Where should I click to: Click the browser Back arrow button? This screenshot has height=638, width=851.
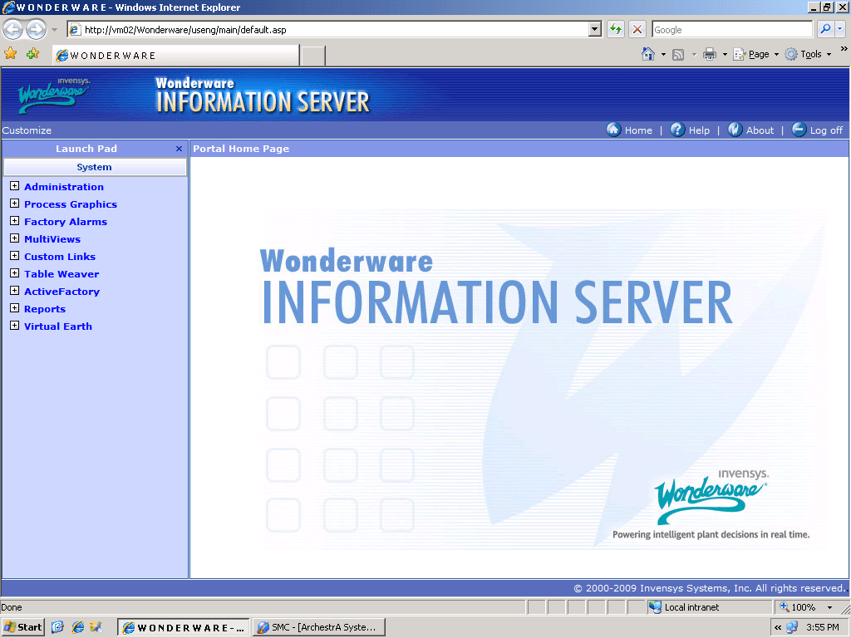point(13,29)
